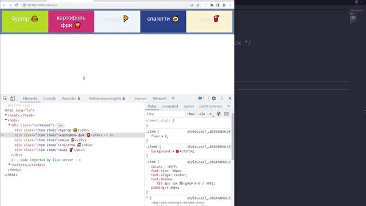Open the #fff color swatch
The width and height of the screenshot is (366, 206).
166,167
